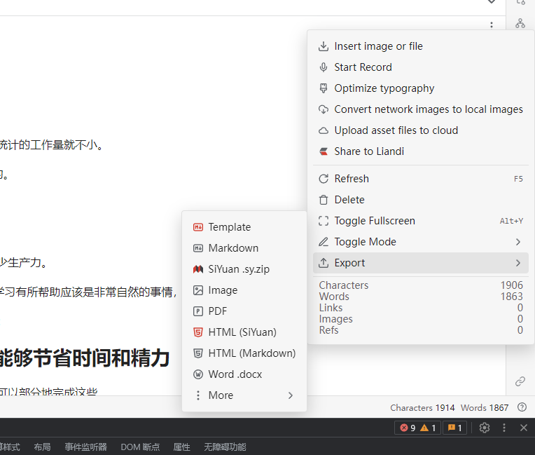Switch to the 无障碍功能 tab
Image resolution: width=535 pixels, height=455 pixels.
click(225, 447)
